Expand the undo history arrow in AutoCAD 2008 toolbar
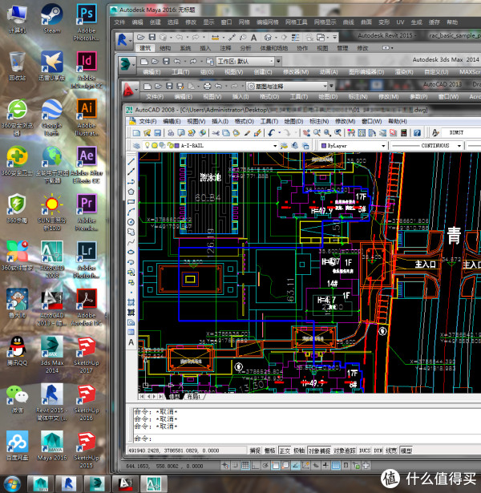 pyautogui.click(x=279, y=133)
